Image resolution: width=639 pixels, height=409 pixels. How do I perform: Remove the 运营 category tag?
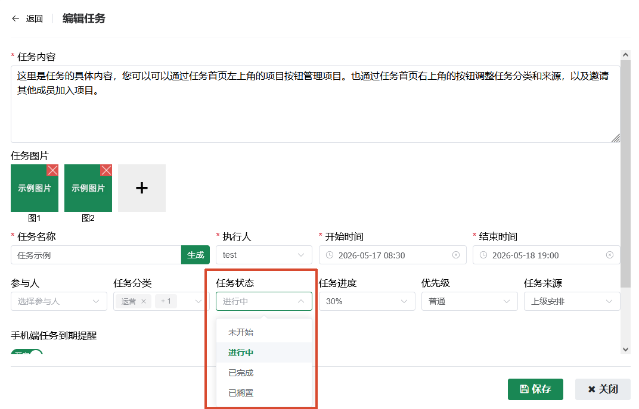144,301
